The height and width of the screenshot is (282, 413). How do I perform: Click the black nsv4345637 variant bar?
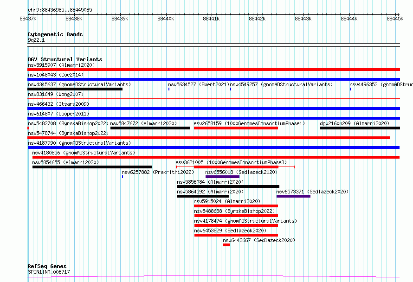click(75, 89)
